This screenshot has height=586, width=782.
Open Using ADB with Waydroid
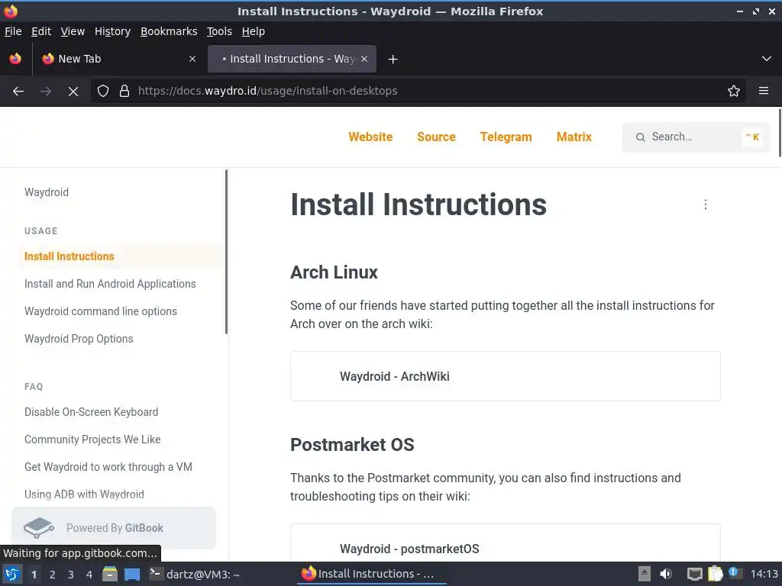pyautogui.click(x=84, y=494)
